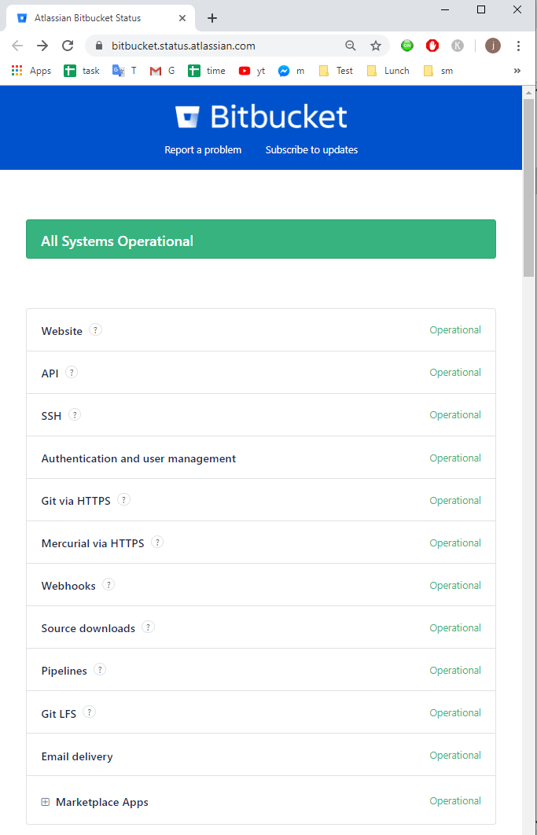Open Subscribe to updates
Screen dimensions: 537x835
pos(311,150)
